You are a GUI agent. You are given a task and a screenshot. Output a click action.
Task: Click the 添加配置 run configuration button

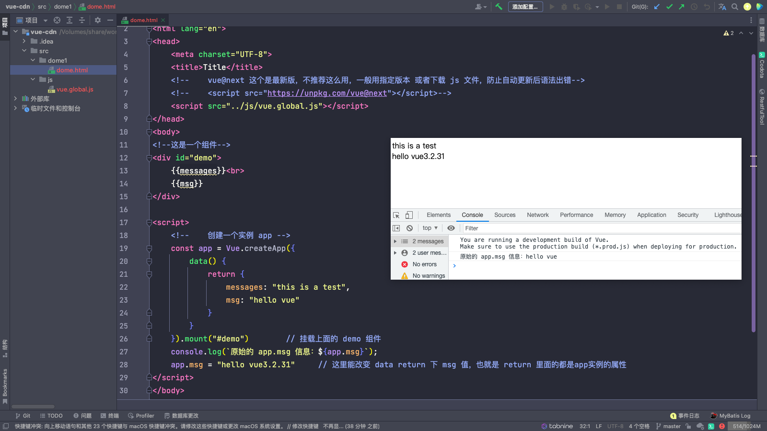tap(525, 7)
